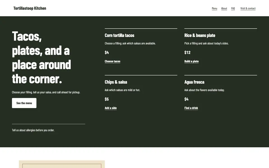This screenshot has height=168, width=269.
Task: Open the FAQ navigation link
Action: pyautogui.click(x=233, y=8)
